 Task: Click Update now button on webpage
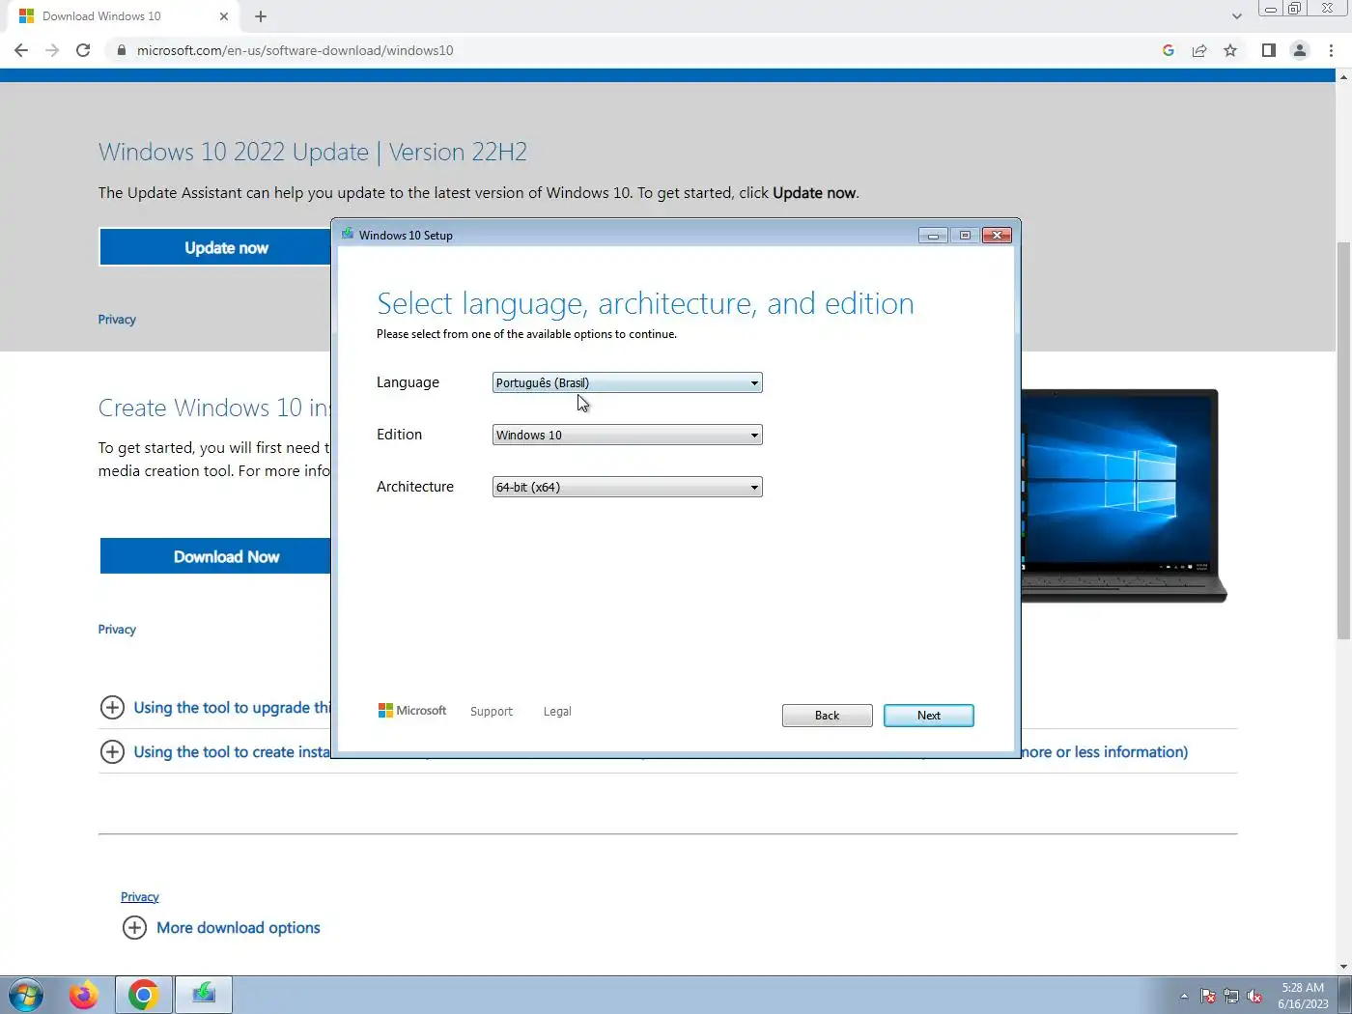215,247
